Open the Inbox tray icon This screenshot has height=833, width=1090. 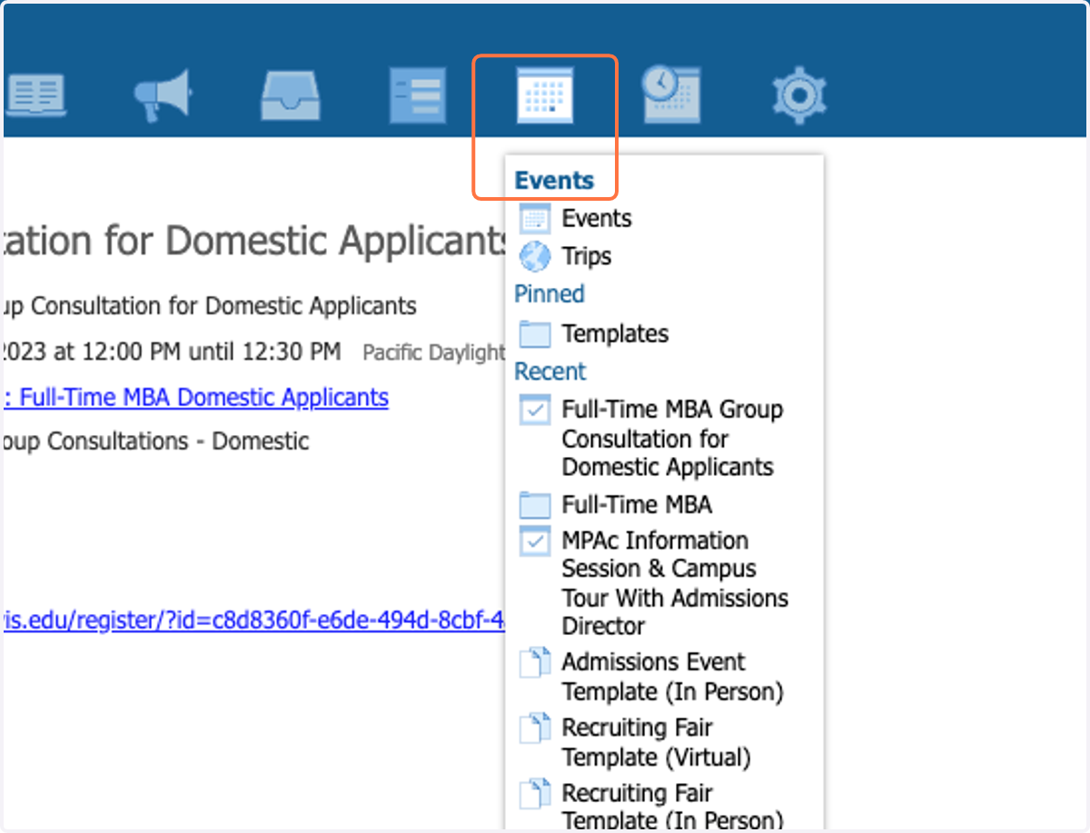tap(290, 95)
